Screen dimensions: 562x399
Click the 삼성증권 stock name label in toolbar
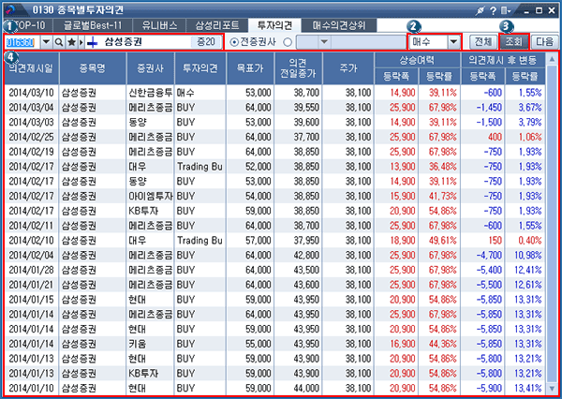pos(124,42)
